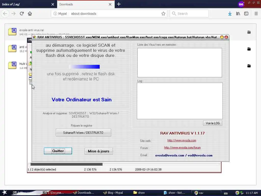Click the evosla@evosla.com email address
The height and width of the screenshot is (196, 261).
coord(169,155)
